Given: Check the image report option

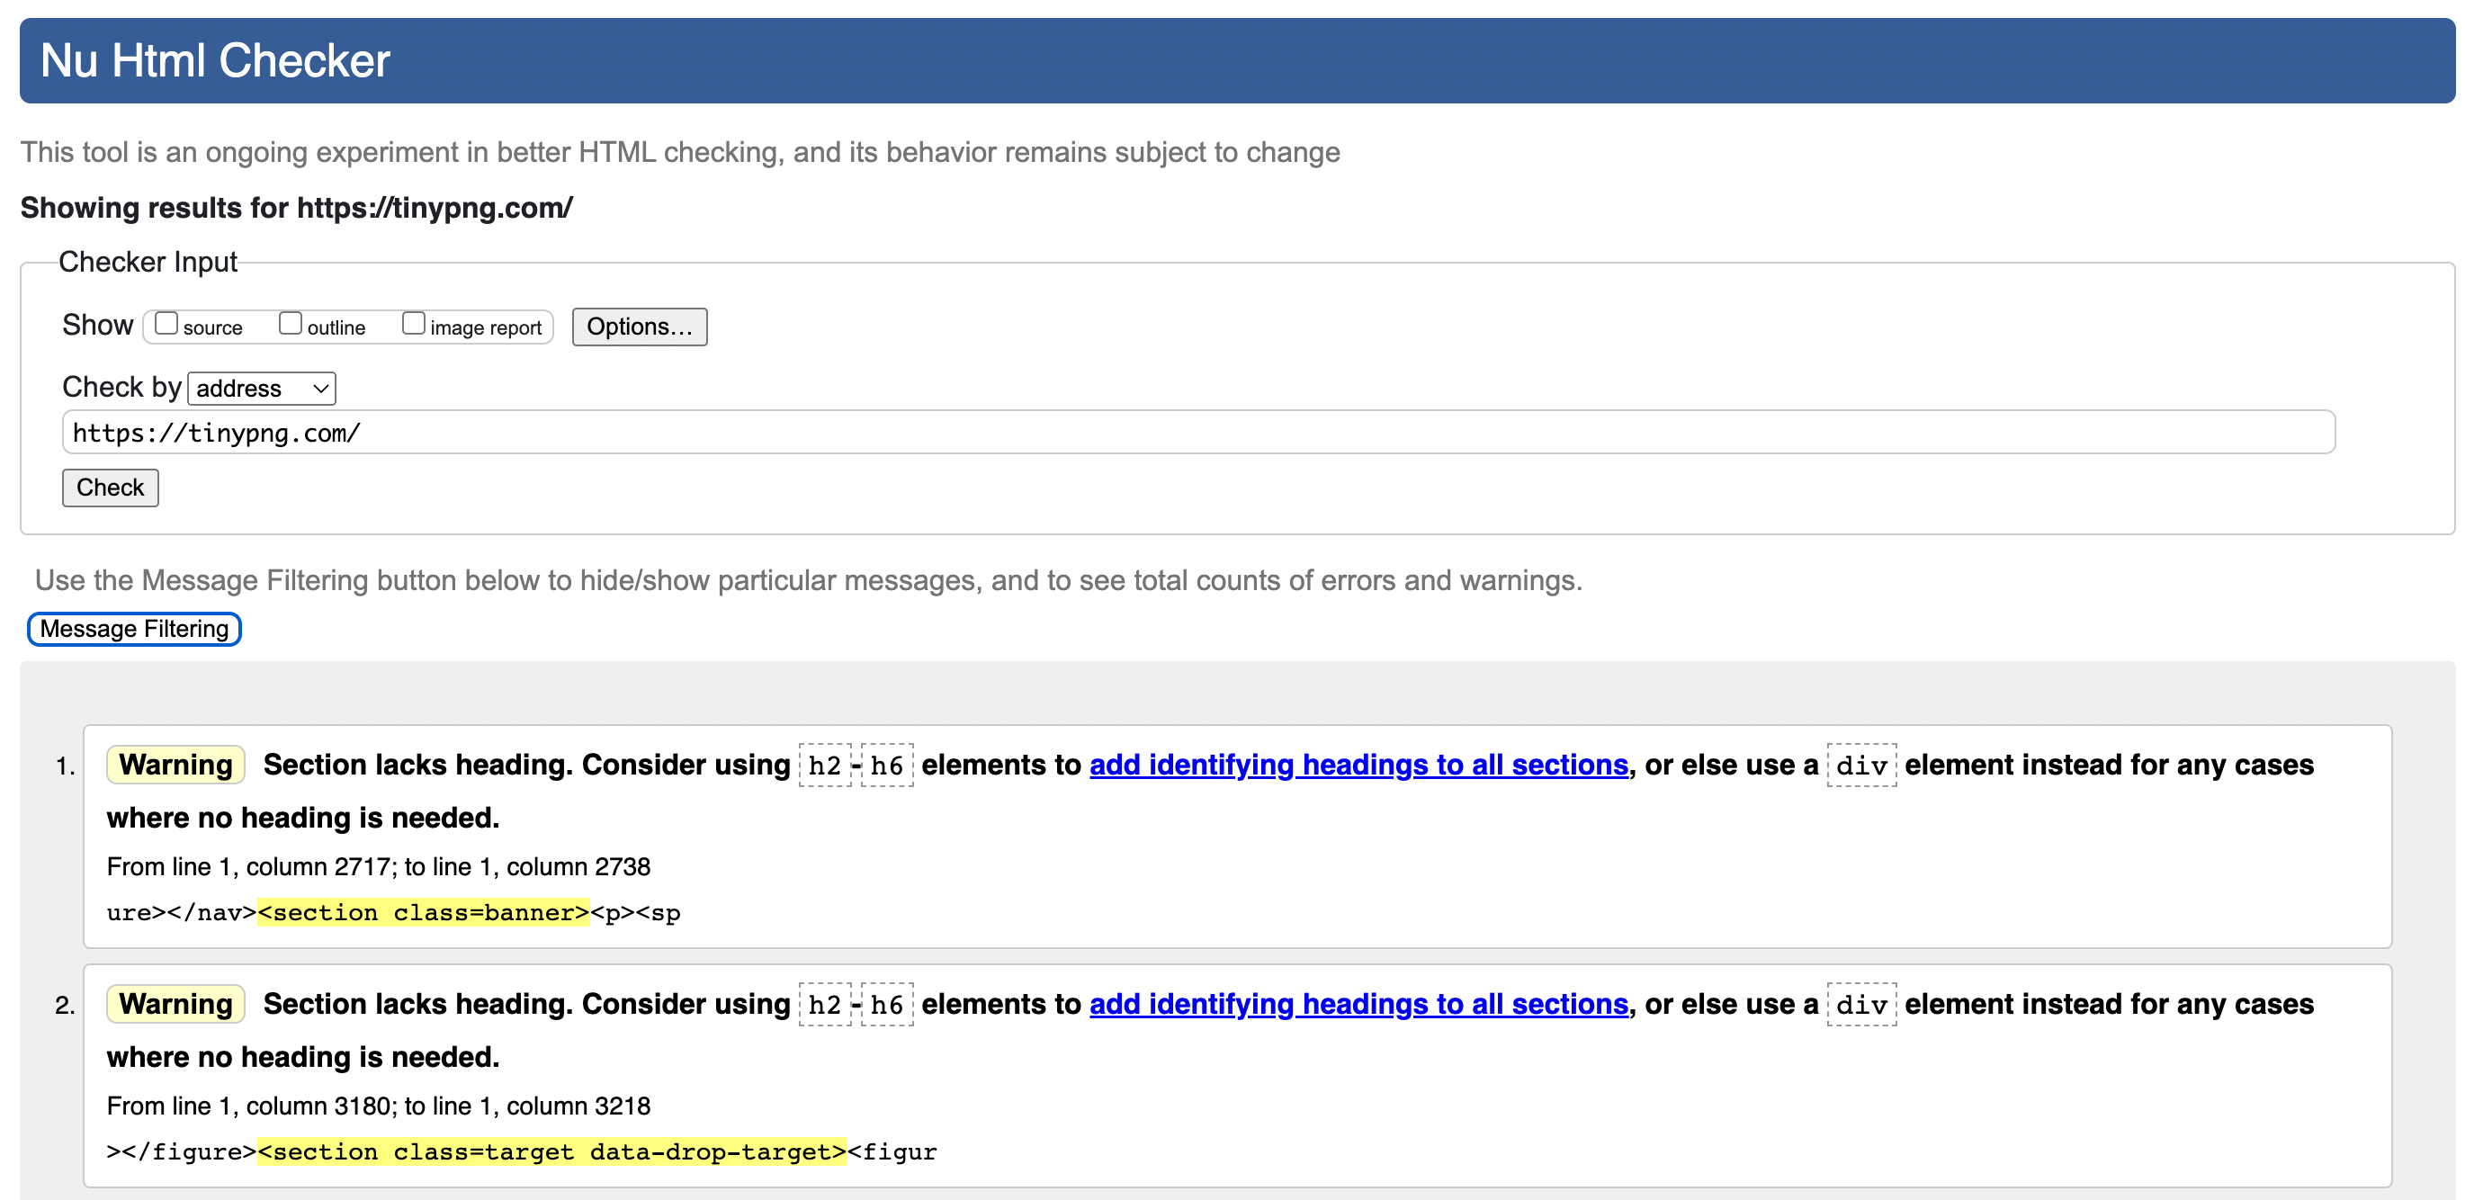Looking at the screenshot, I should tap(414, 324).
